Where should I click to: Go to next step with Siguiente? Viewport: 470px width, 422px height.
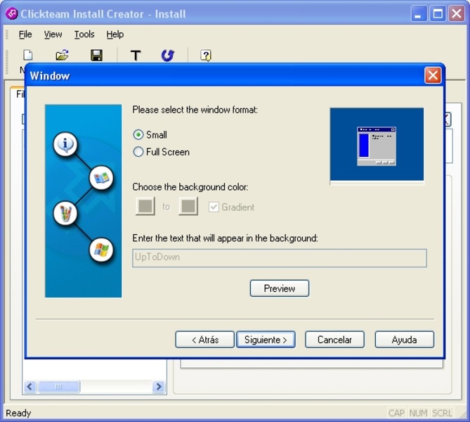pyautogui.click(x=266, y=340)
